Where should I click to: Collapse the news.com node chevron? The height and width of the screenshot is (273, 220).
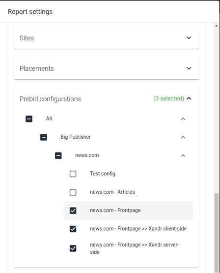click(x=183, y=155)
